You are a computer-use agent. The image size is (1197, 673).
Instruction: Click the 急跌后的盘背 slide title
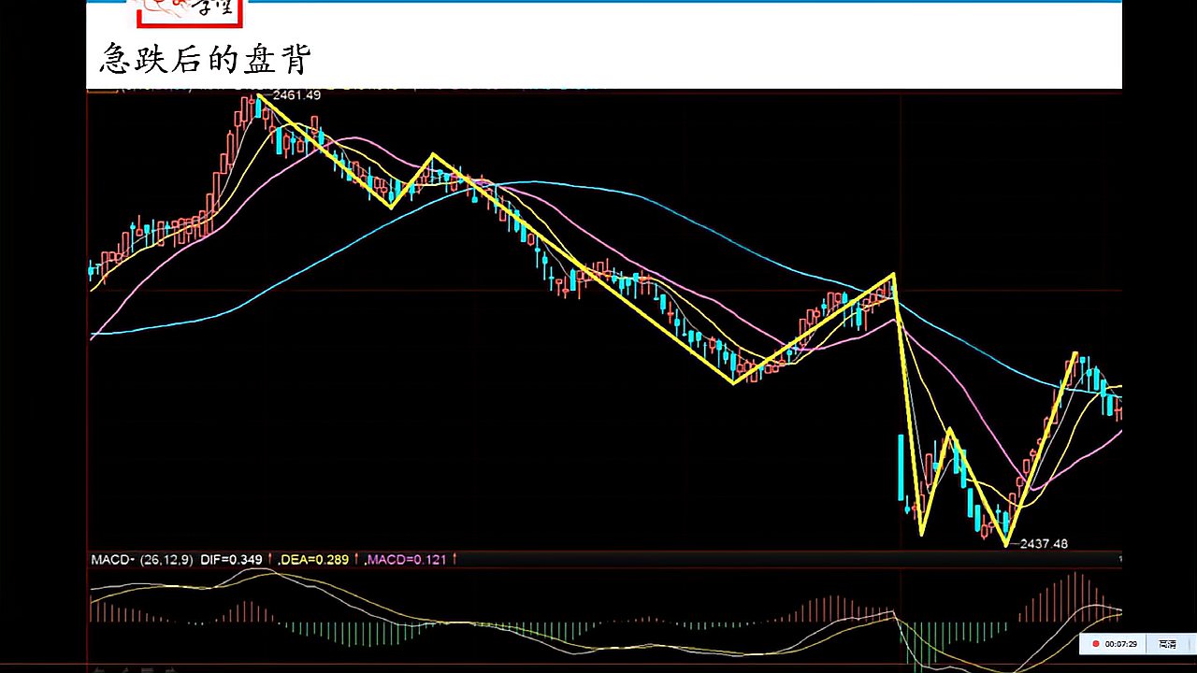[x=205, y=59]
